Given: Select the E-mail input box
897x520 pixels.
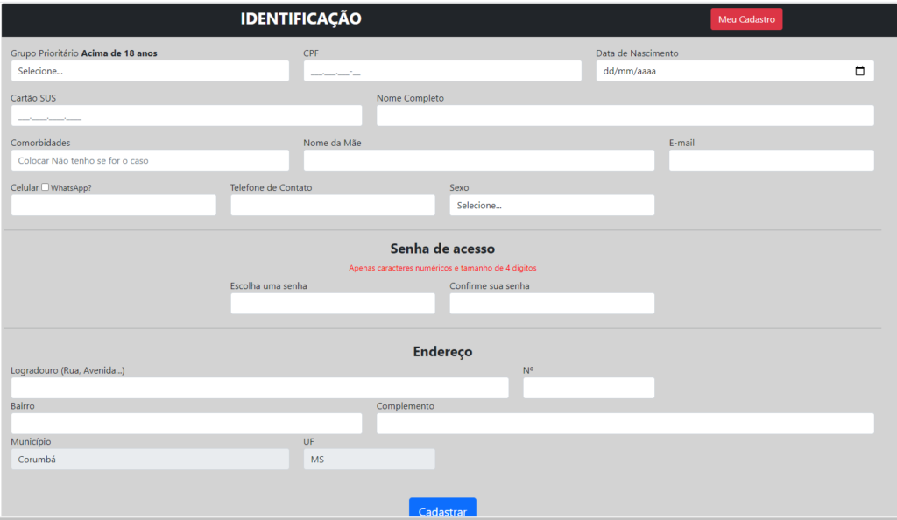Looking at the screenshot, I should (x=772, y=160).
